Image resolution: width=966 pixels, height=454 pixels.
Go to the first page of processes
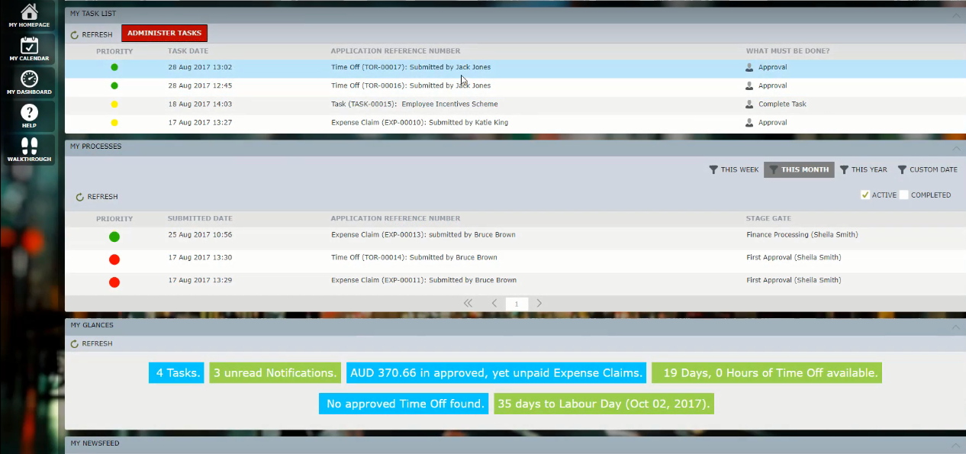point(468,303)
